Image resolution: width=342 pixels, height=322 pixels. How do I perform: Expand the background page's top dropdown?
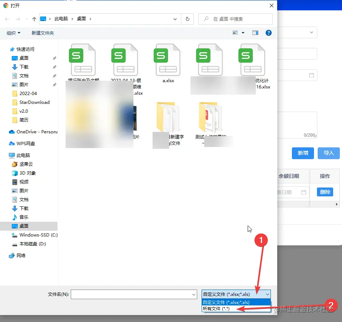point(311,32)
